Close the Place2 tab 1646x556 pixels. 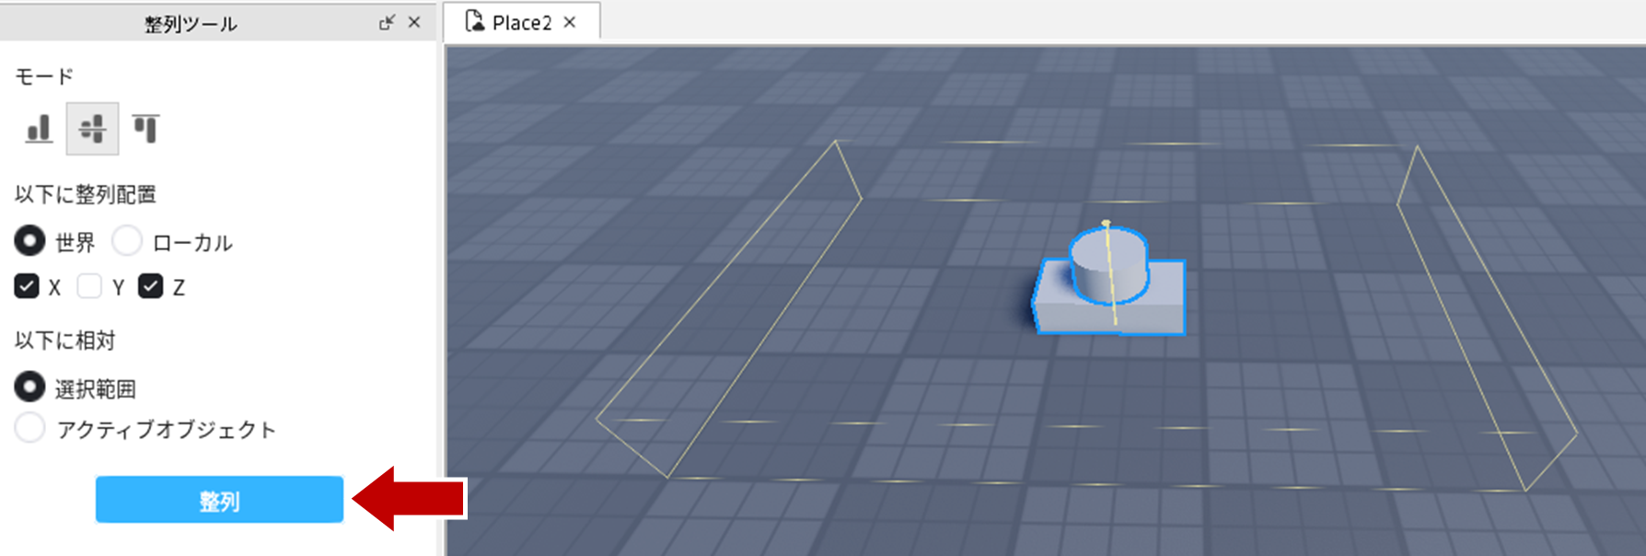coord(570,22)
